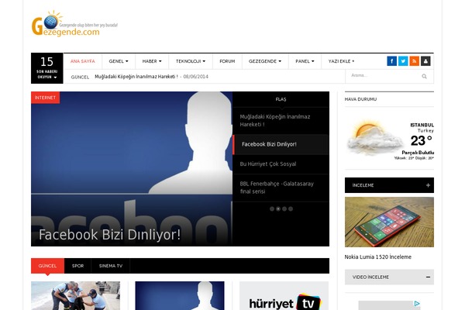
Task: Go to Ana Sayfa
Action: [83, 61]
